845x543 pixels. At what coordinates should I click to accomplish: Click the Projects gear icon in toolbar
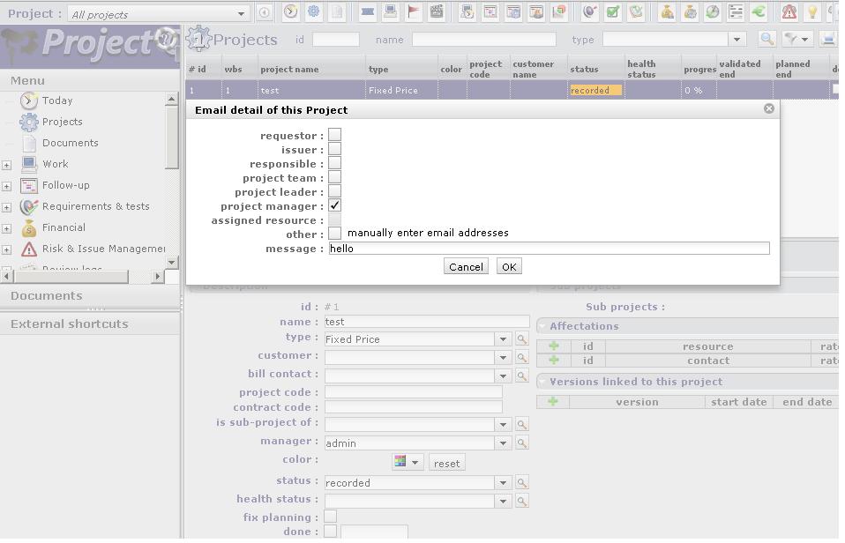(x=313, y=12)
